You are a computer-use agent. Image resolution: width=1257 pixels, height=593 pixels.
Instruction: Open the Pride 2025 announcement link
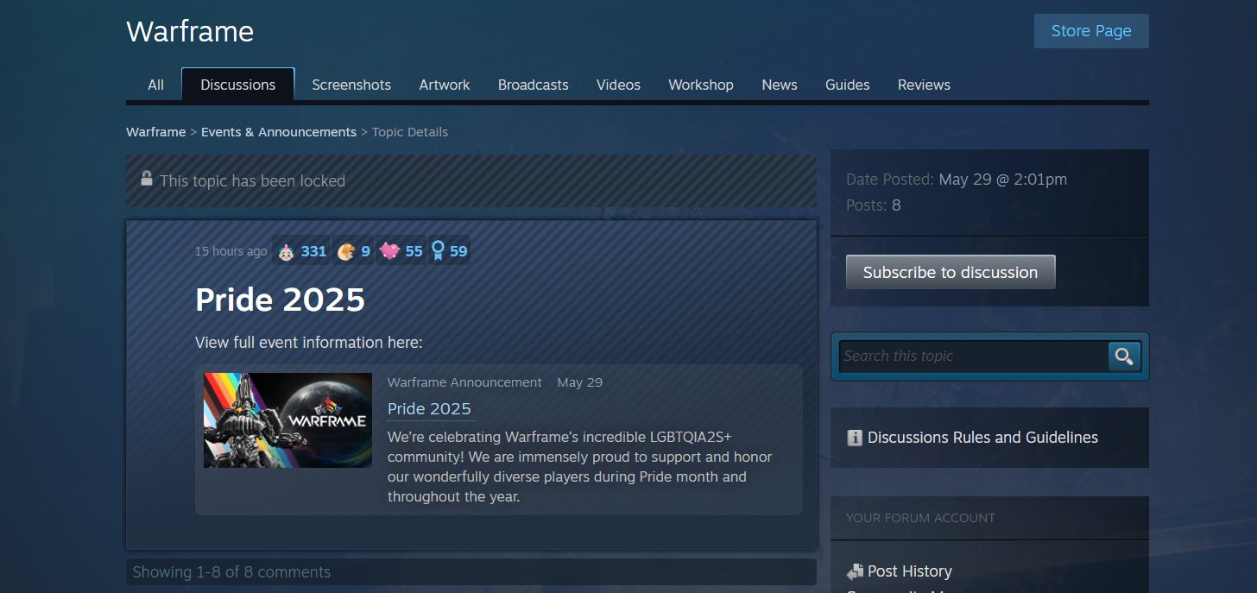click(x=429, y=408)
